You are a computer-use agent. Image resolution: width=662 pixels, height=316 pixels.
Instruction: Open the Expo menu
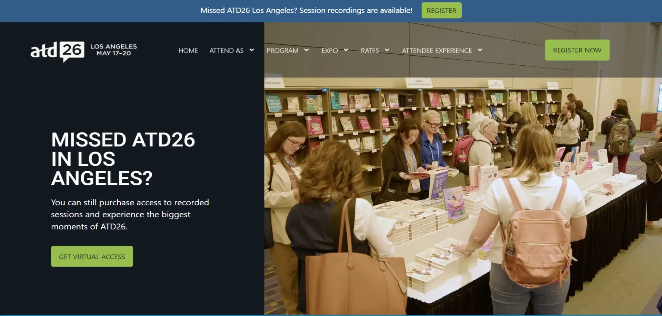(330, 51)
